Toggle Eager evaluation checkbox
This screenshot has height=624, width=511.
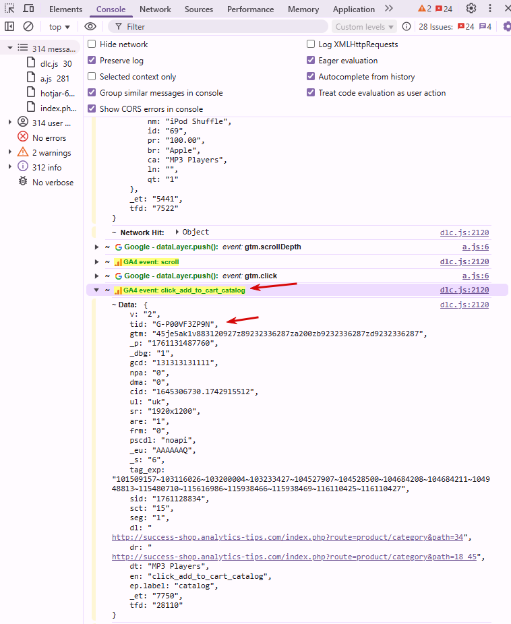(311, 60)
